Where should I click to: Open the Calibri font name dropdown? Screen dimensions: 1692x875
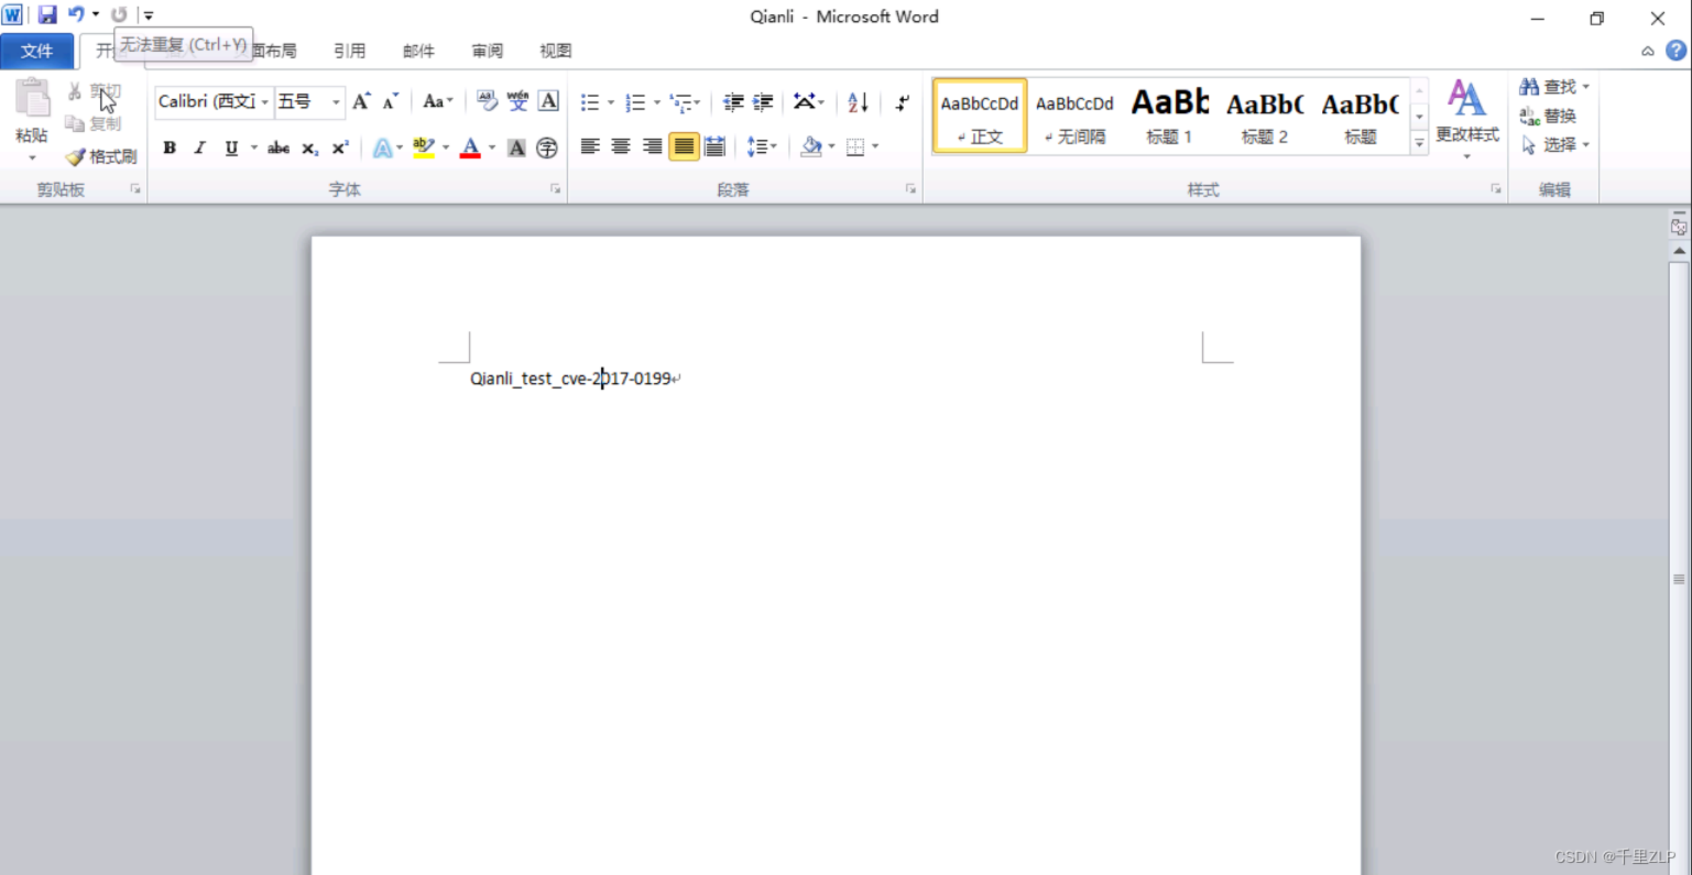264,102
